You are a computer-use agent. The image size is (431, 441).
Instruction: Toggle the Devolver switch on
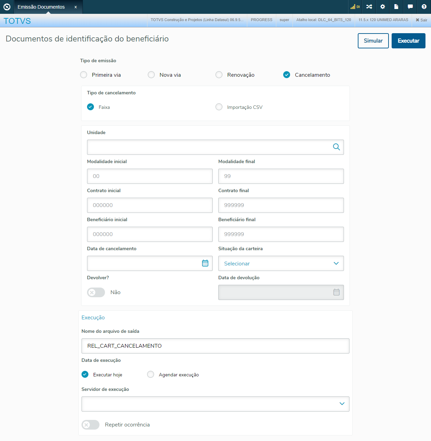point(96,292)
